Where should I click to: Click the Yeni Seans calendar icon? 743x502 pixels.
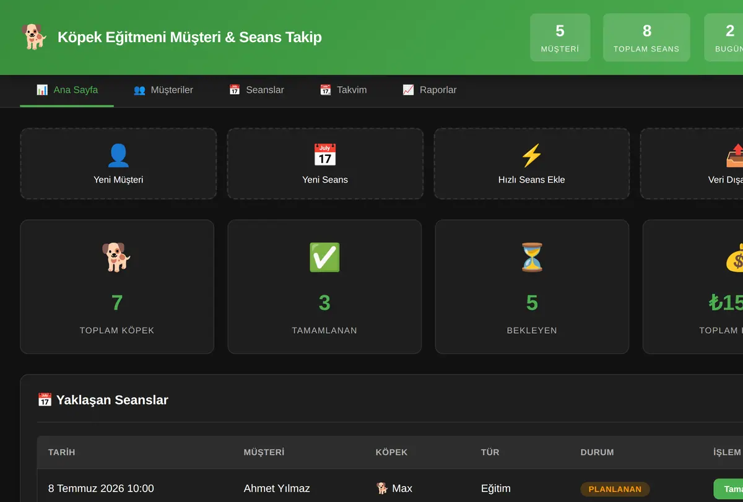[x=325, y=155]
